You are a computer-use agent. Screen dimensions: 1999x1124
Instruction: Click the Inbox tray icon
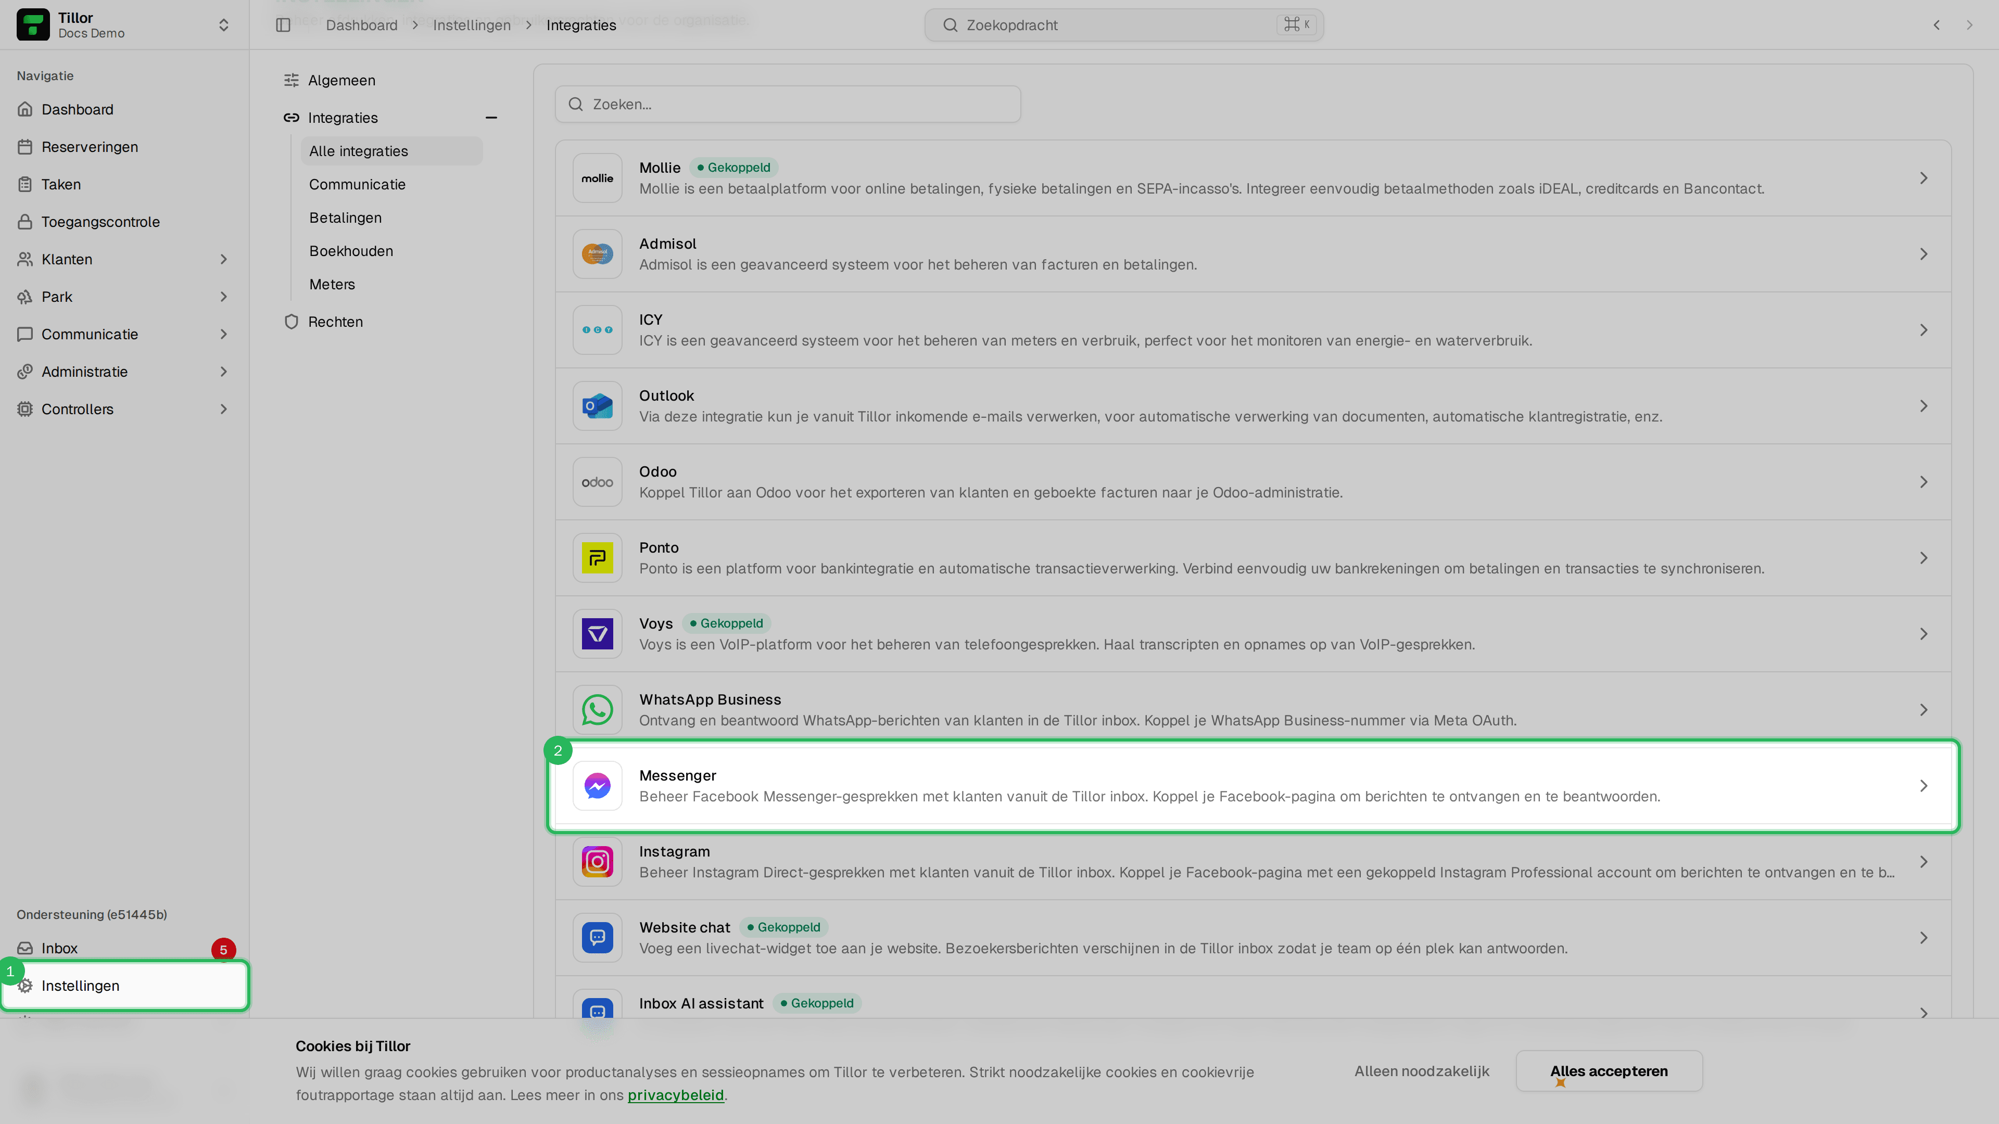click(x=25, y=948)
